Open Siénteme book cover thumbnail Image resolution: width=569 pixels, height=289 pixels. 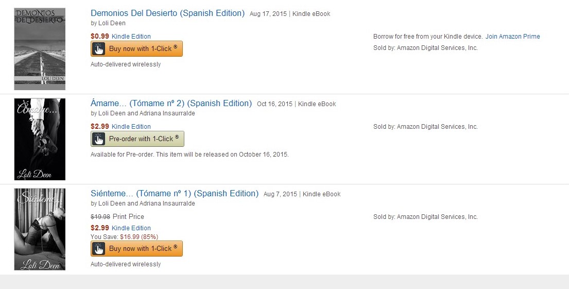(x=40, y=229)
